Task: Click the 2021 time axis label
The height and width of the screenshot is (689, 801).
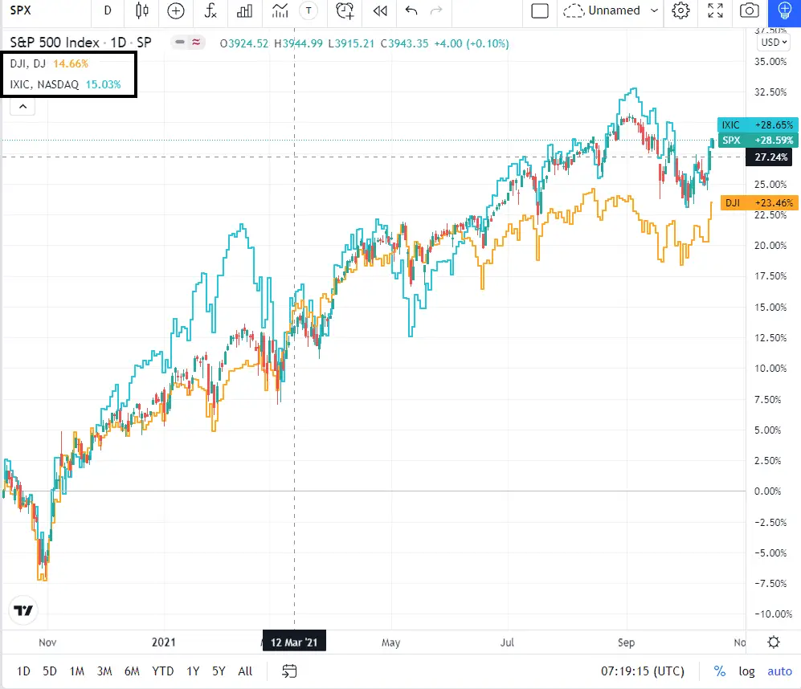Action: (163, 642)
